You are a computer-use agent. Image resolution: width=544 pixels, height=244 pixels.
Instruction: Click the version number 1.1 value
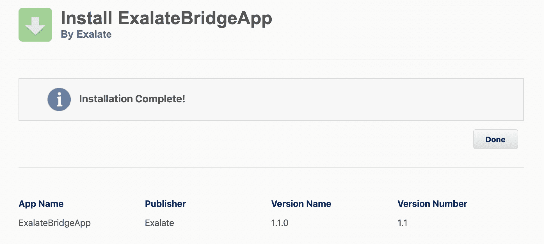point(403,223)
